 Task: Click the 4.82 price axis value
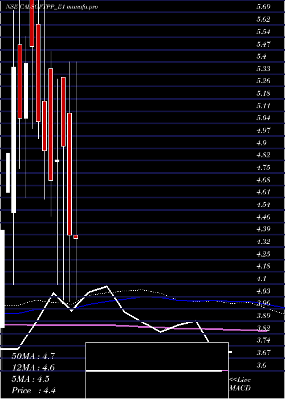click(263, 155)
